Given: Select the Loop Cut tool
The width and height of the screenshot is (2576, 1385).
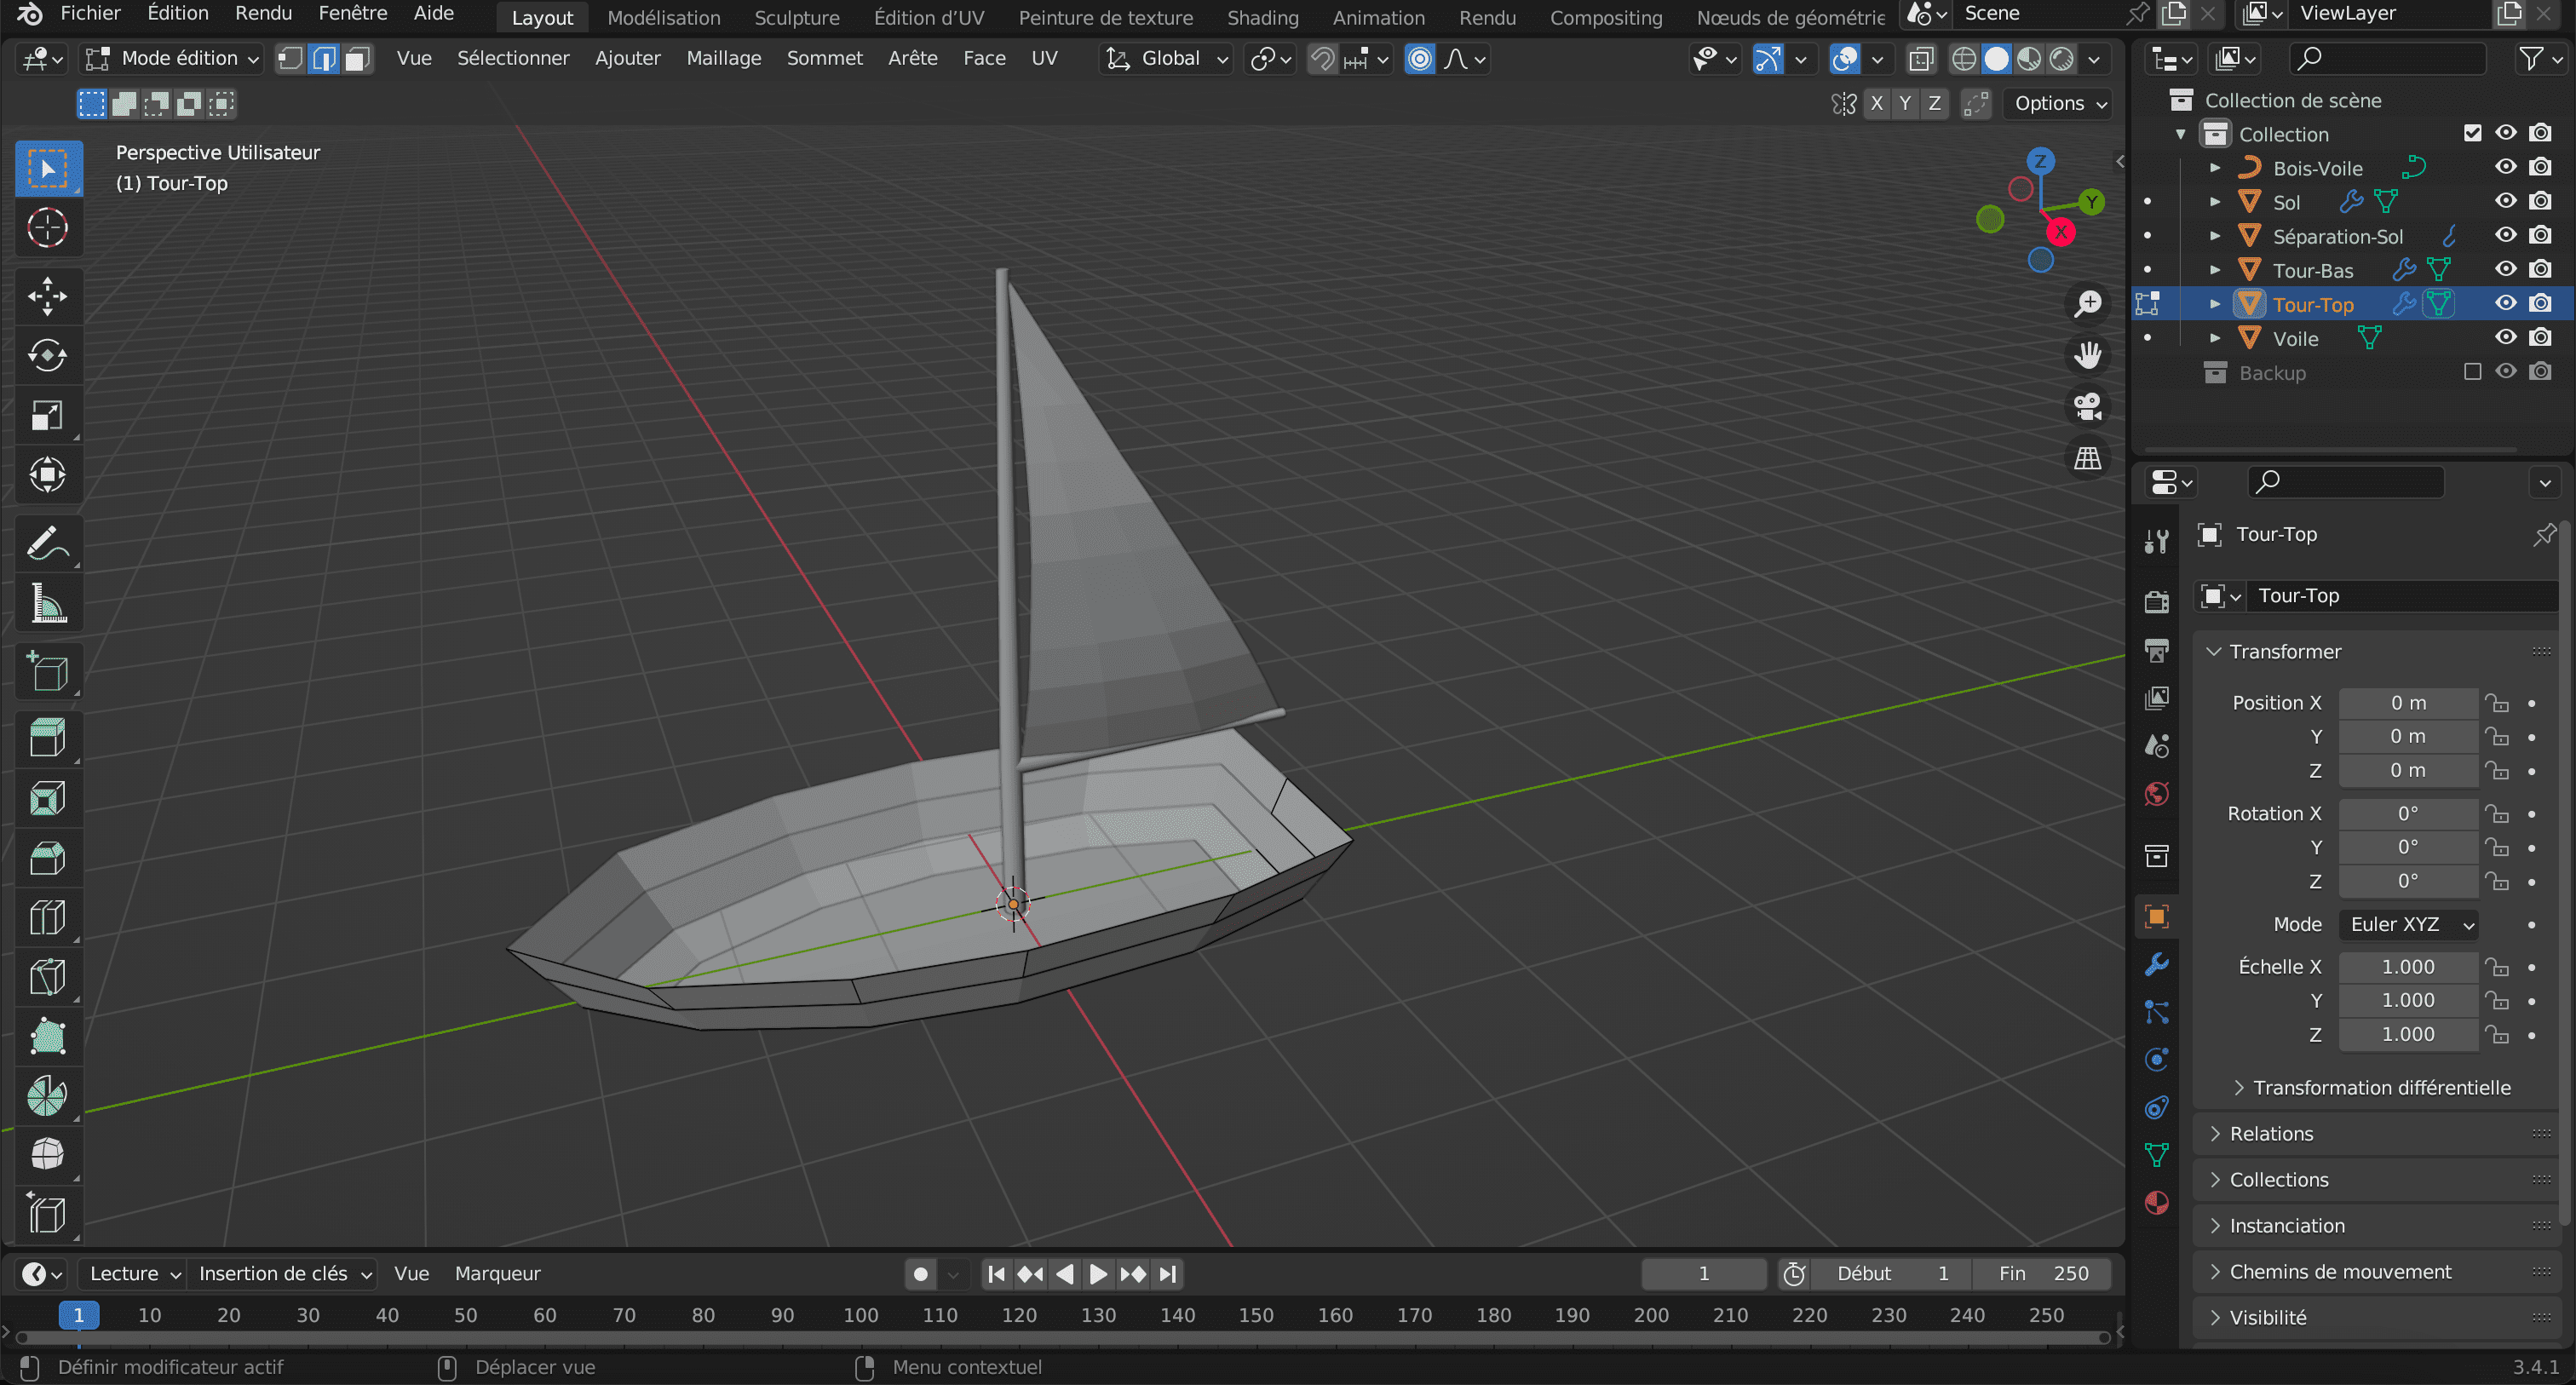Looking at the screenshot, I should [48, 917].
